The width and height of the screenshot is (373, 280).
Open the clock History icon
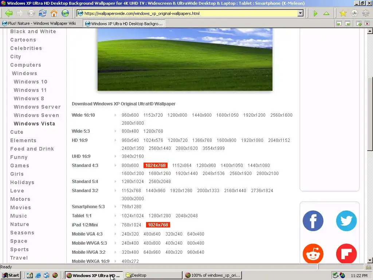pyautogui.click(x=354, y=13)
